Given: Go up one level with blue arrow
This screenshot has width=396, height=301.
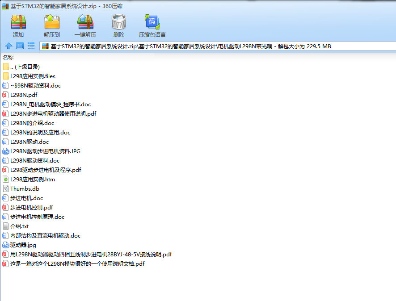Looking at the screenshot, I should (x=8, y=46).
